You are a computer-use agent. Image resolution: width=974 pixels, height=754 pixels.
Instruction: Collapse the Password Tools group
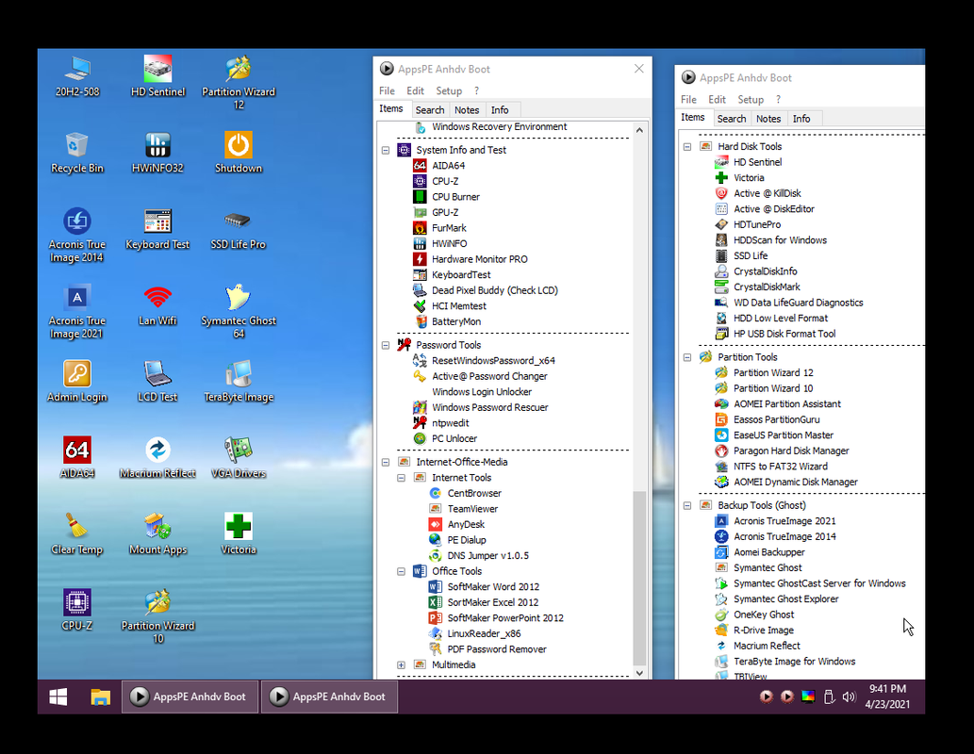point(385,345)
